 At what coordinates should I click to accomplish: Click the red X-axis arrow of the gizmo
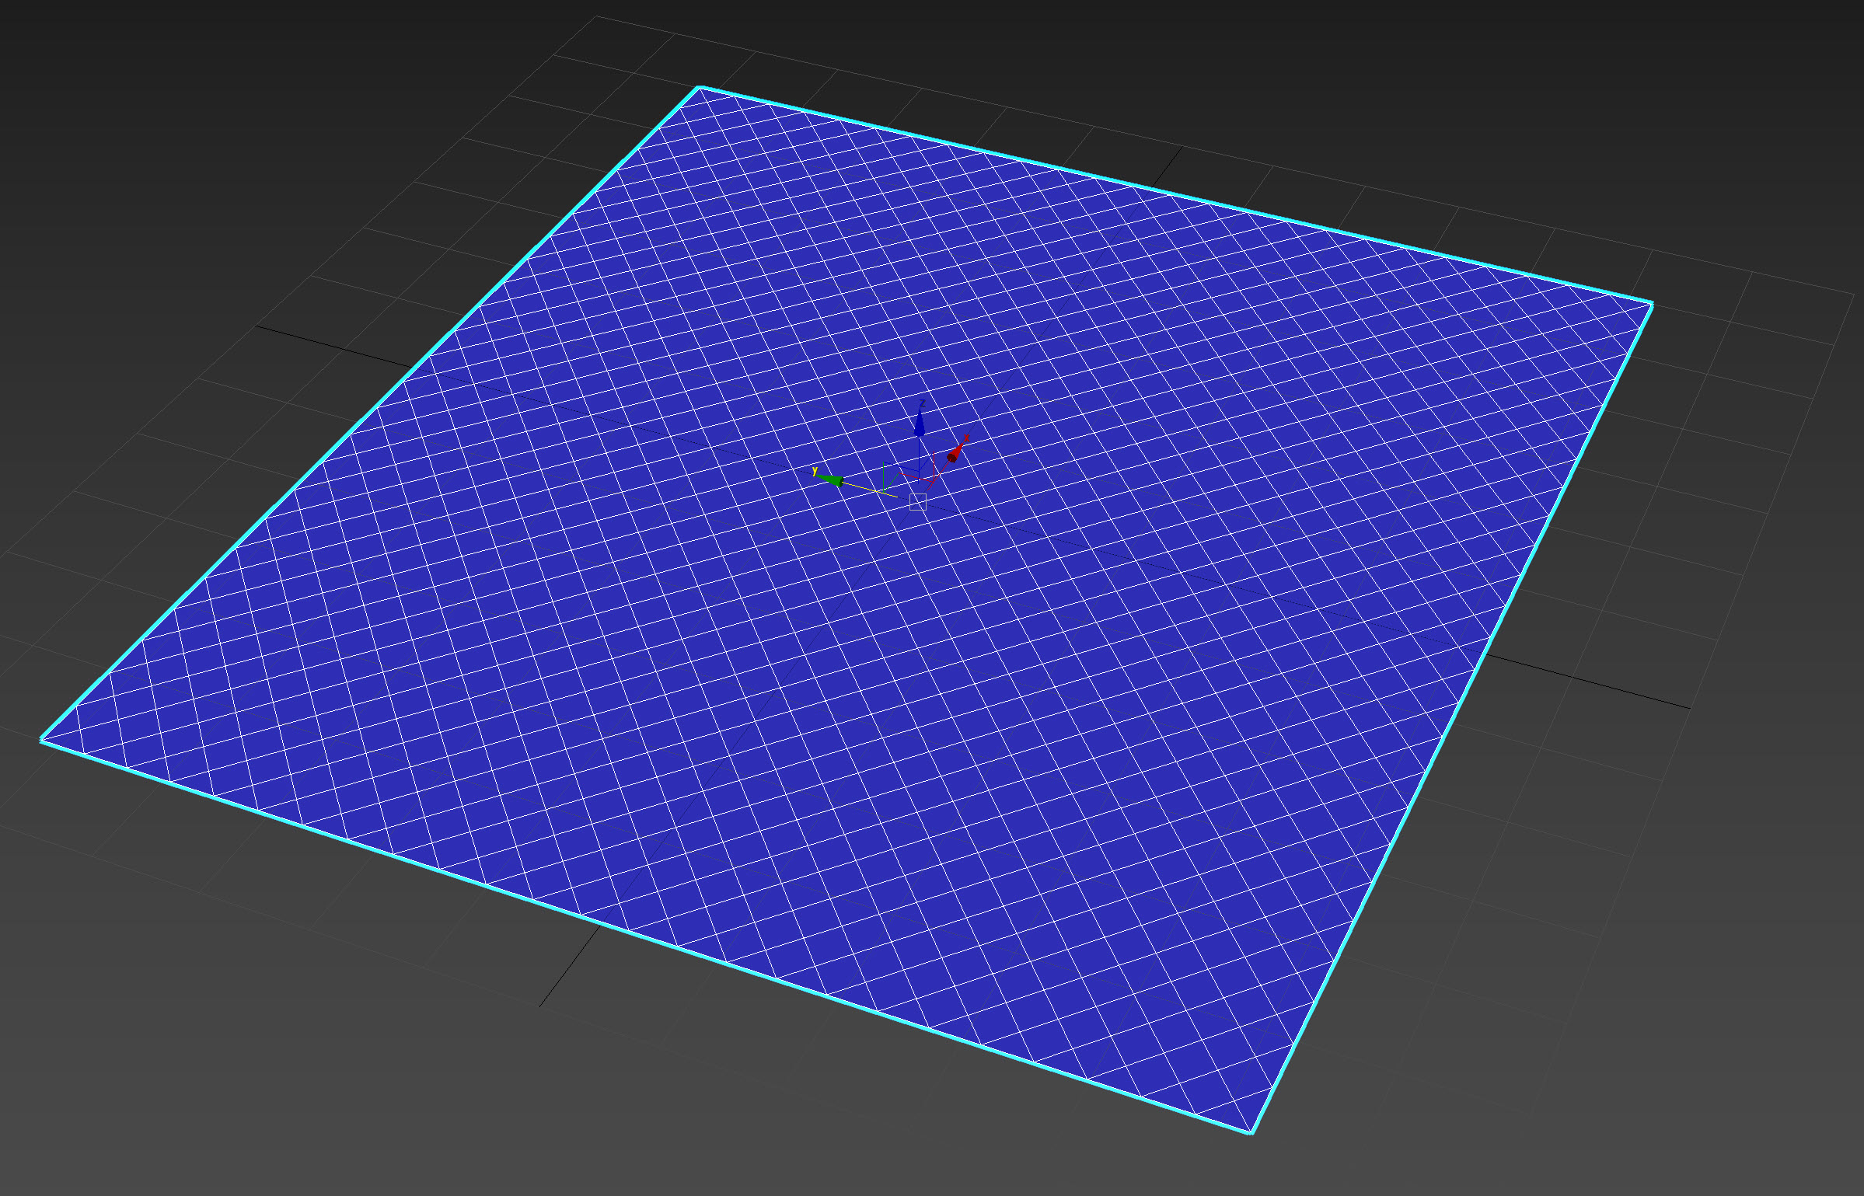pos(954,454)
